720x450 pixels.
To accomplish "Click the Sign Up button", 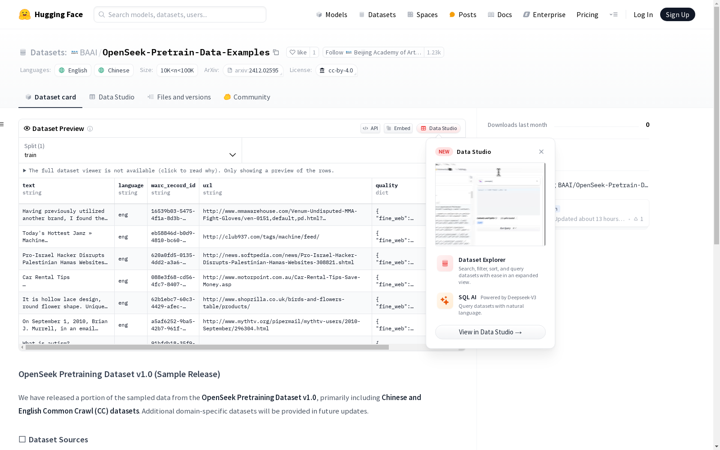I will pyautogui.click(x=677, y=14).
